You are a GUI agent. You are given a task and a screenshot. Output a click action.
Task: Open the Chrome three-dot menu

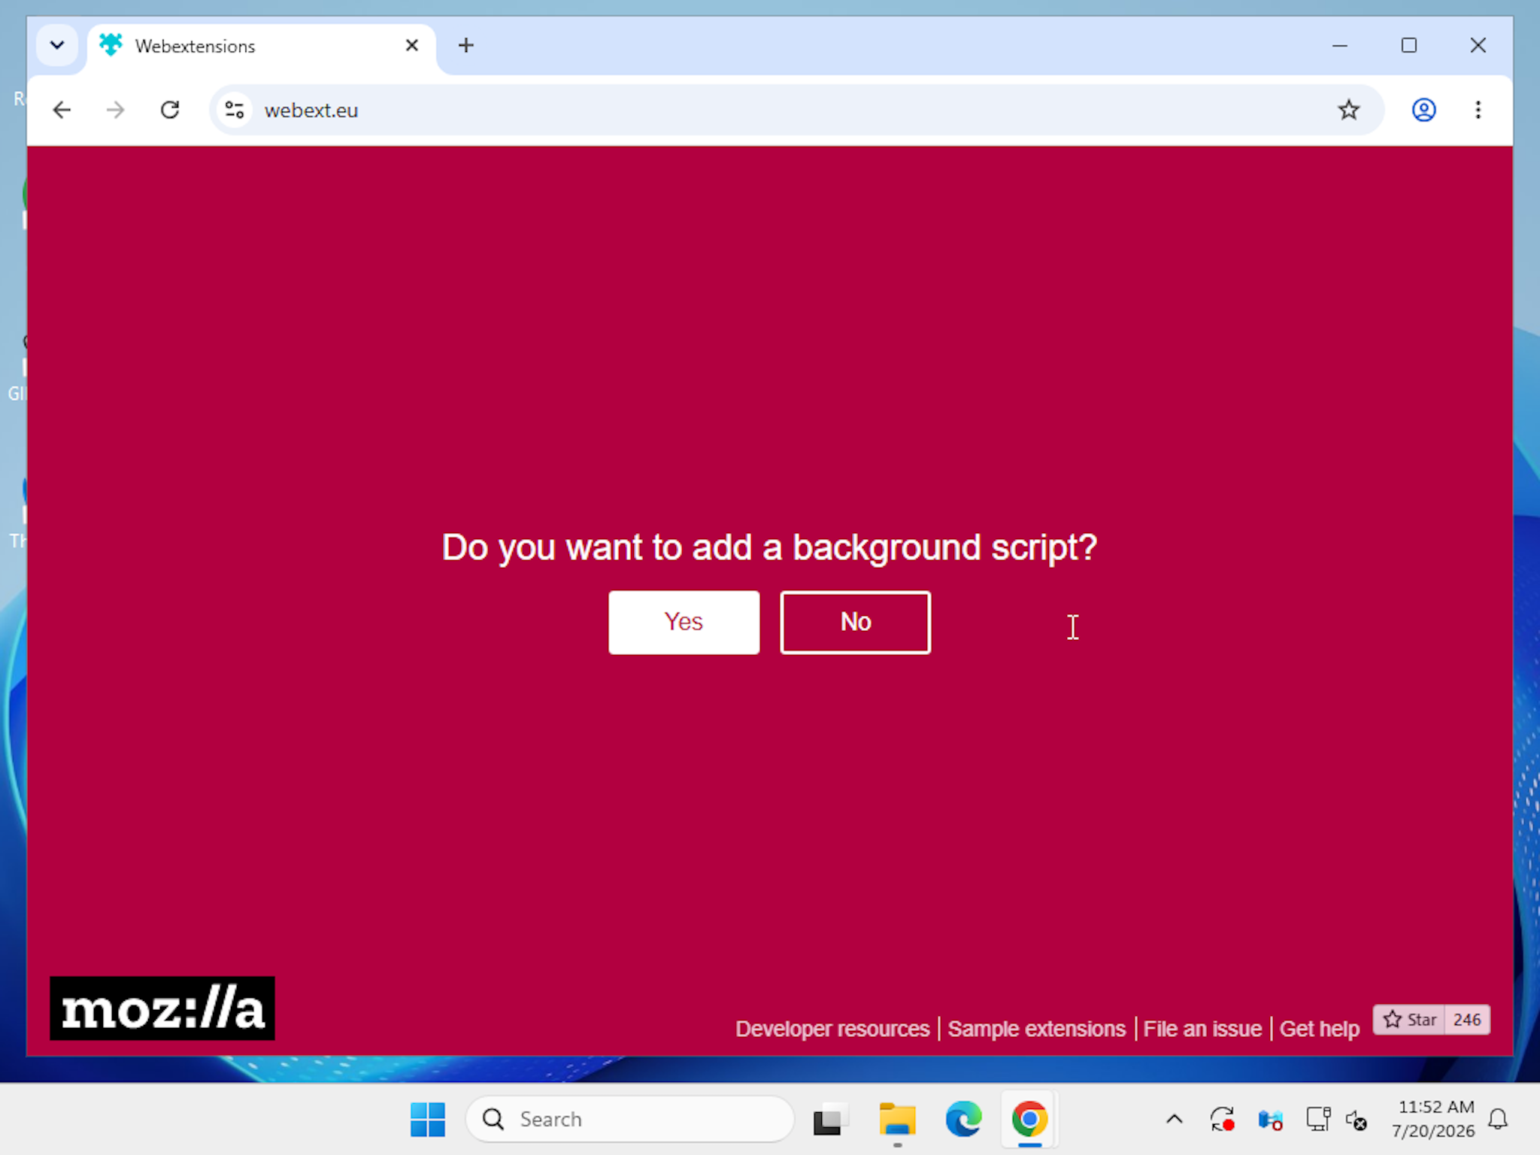[1478, 110]
